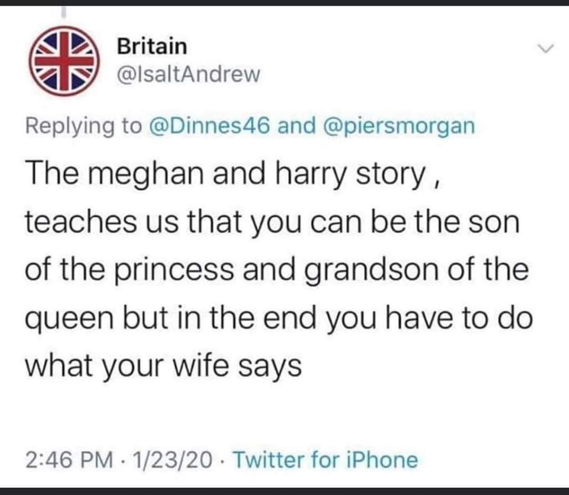Select the 2:46 PM timestamp

pyautogui.click(x=69, y=460)
